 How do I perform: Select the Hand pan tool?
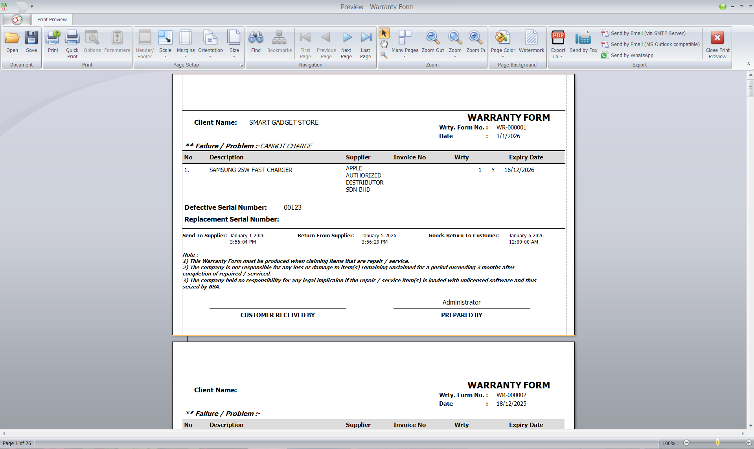[384, 44]
